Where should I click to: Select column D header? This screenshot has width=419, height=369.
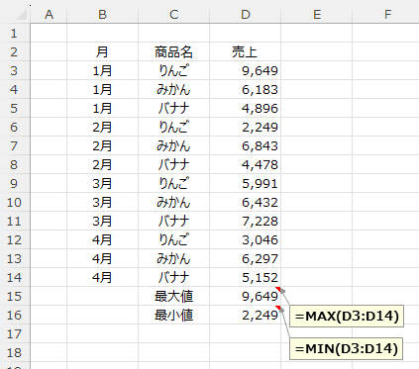[246, 15]
